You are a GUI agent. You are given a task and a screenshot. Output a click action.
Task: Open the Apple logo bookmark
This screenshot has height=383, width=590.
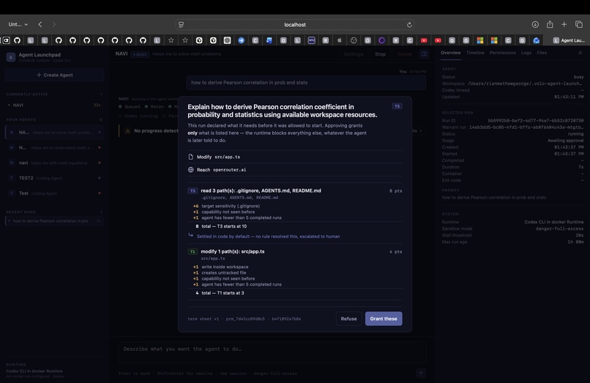click(x=340, y=40)
